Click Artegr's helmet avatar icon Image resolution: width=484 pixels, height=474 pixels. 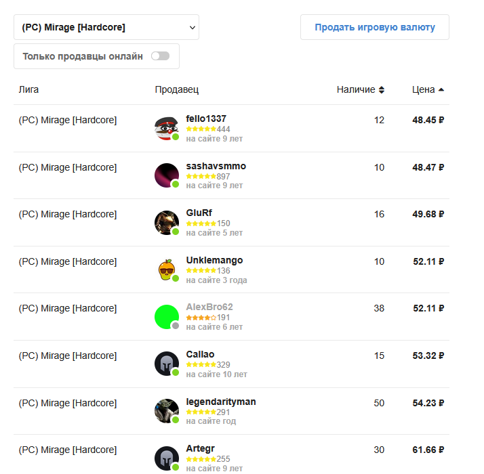click(166, 458)
